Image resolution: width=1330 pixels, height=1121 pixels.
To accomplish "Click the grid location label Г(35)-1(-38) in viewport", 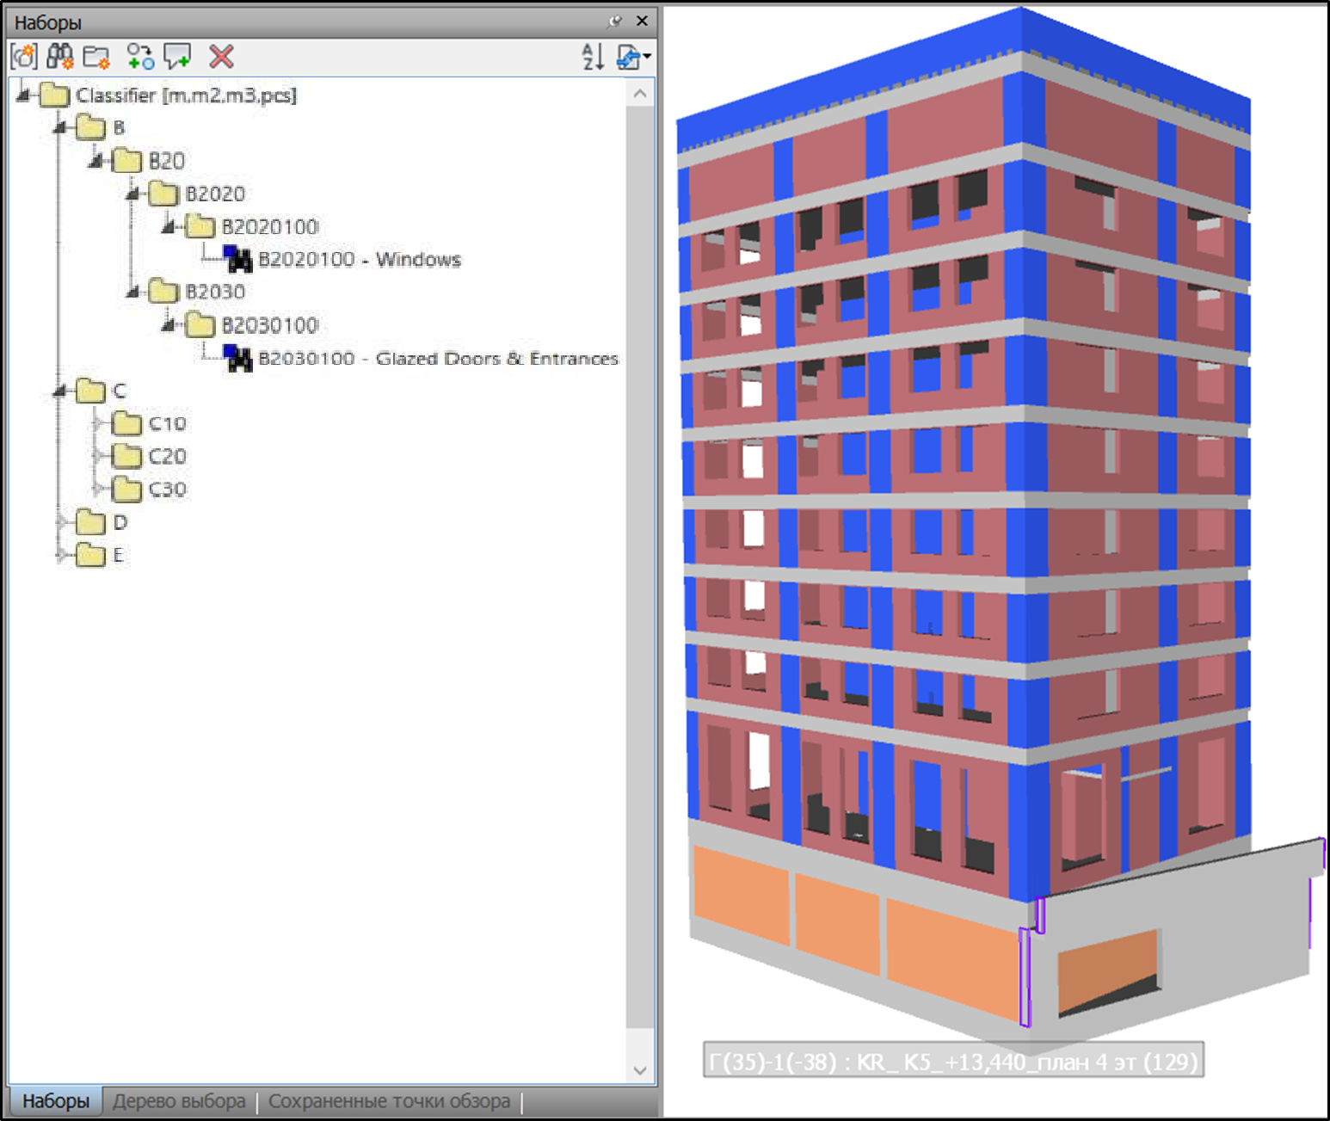I will 953,1062.
